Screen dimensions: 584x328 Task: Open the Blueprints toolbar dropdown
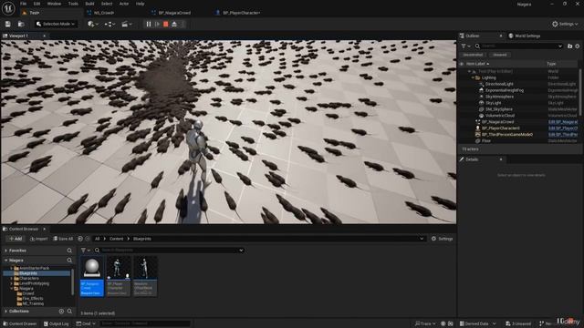point(109,25)
